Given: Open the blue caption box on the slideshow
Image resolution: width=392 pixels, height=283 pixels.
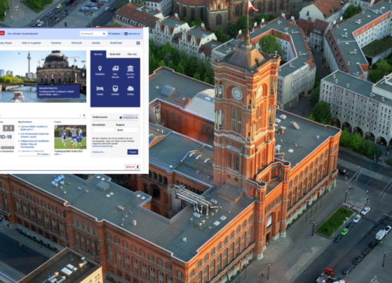Looking at the screenshot, I should pyautogui.click(x=58, y=91).
